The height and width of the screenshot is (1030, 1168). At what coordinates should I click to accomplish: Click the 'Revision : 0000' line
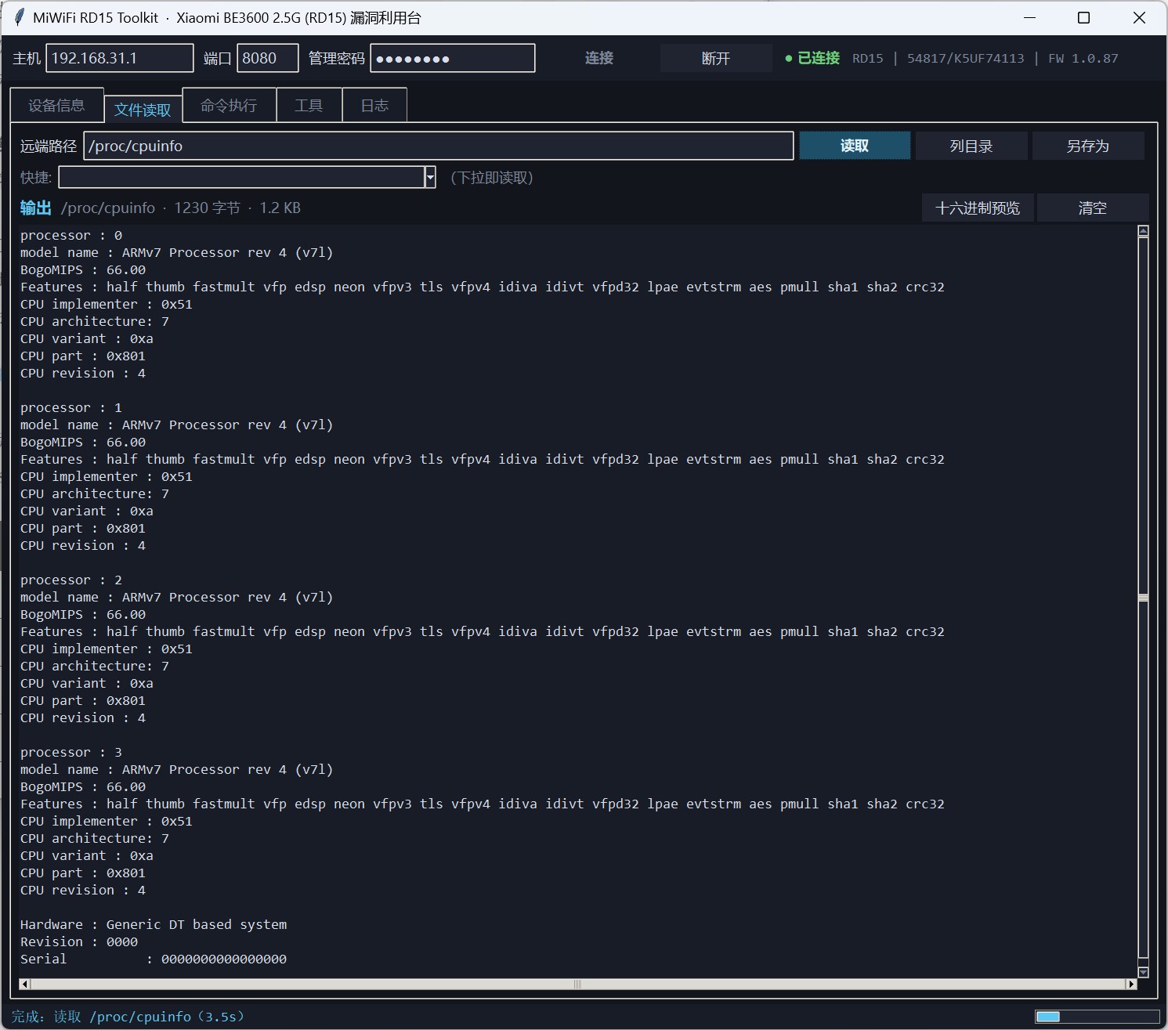[x=79, y=941]
